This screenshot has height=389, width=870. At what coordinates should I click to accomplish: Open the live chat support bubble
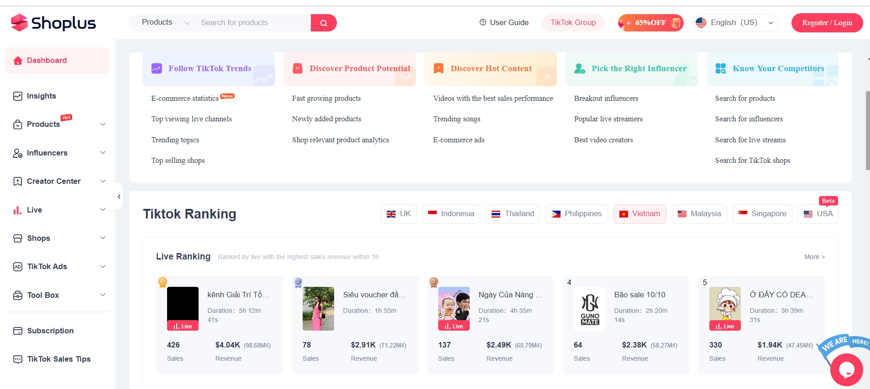[x=847, y=370]
